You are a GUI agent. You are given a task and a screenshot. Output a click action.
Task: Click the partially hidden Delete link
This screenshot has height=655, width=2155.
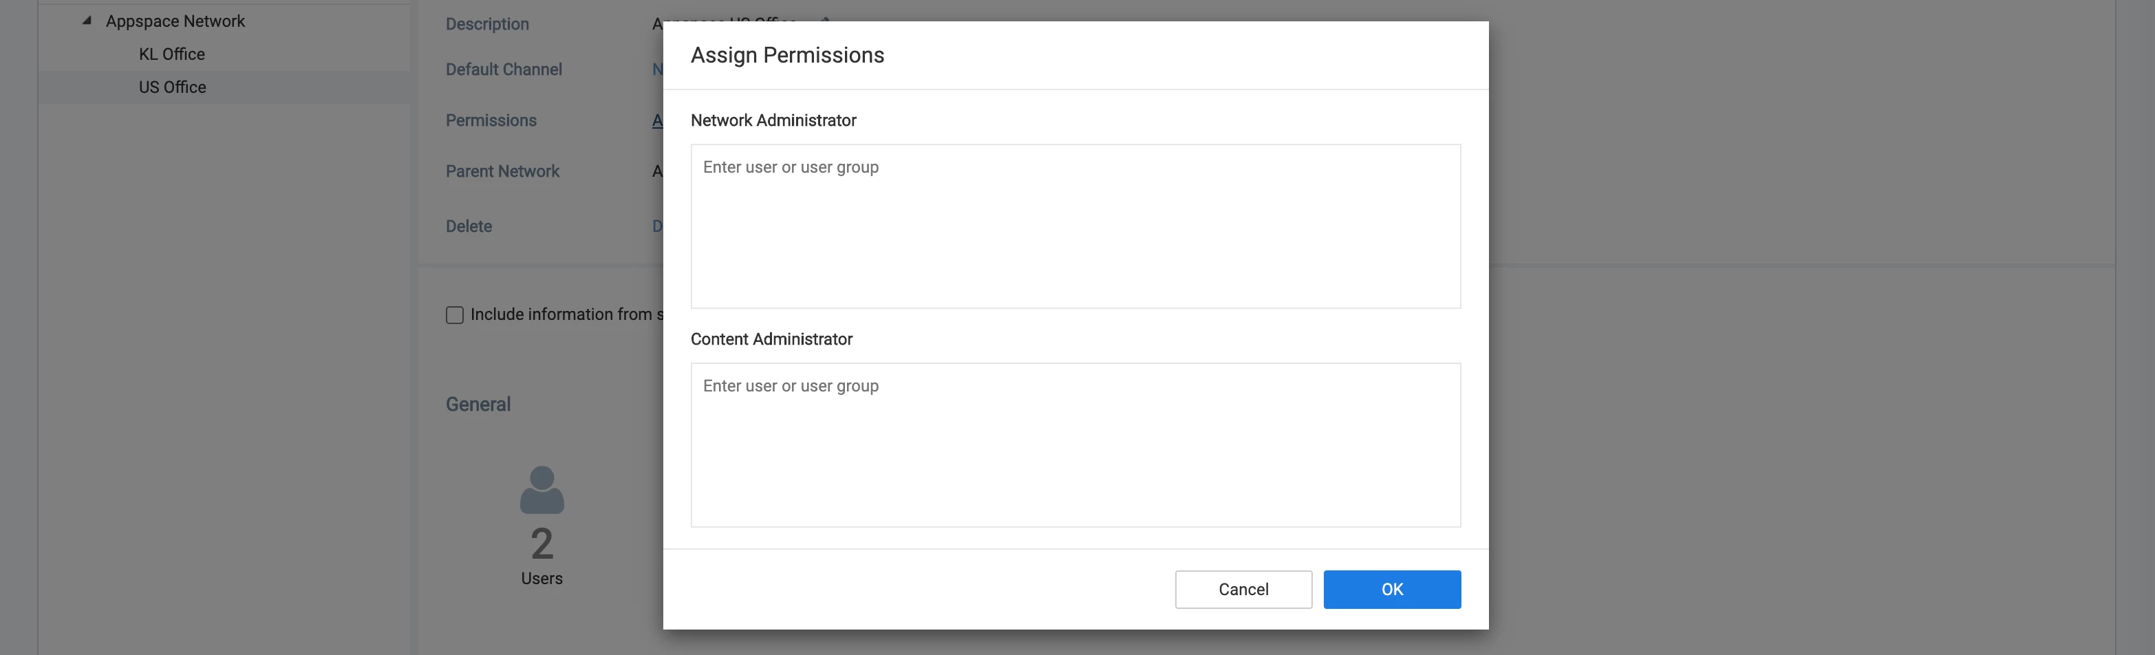pyautogui.click(x=656, y=226)
